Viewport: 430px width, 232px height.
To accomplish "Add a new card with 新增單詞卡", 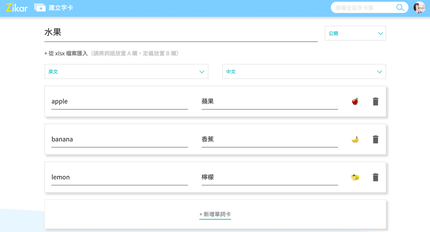I will [215, 214].
